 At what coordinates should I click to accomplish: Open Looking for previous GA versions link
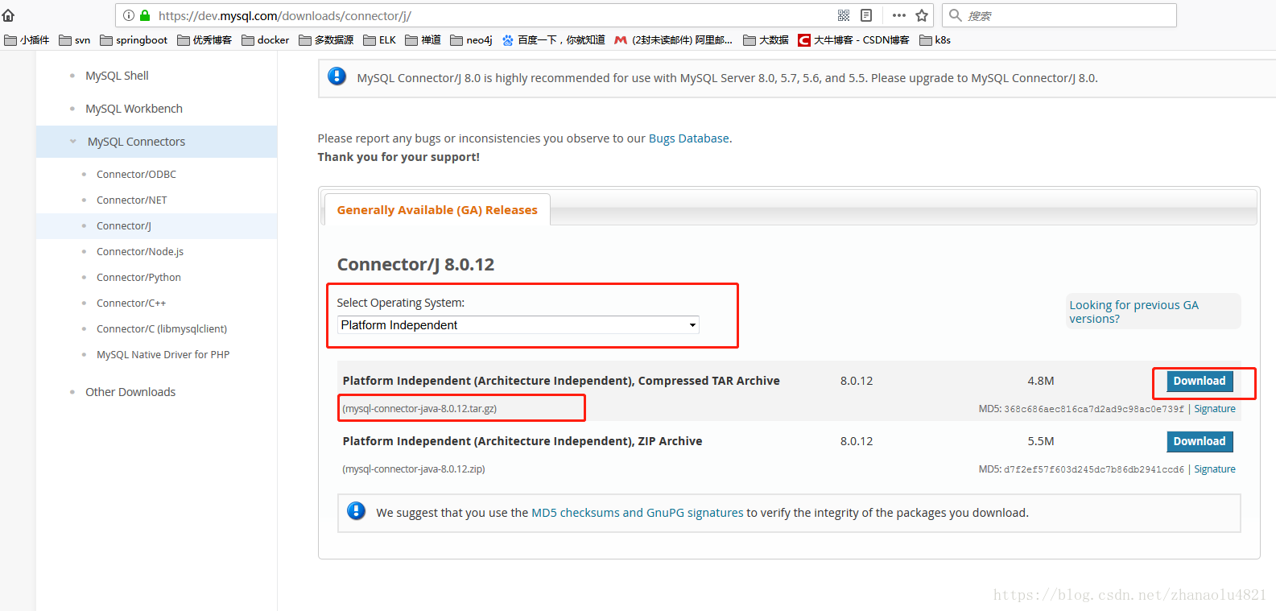tap(1134, 312)
